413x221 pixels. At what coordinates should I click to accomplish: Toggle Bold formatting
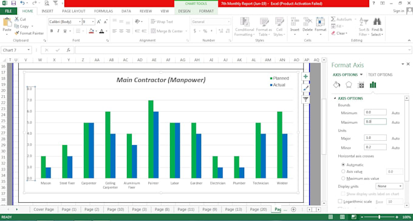[52, 31]
